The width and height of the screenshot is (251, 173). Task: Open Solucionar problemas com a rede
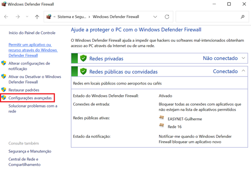[33, 108]
